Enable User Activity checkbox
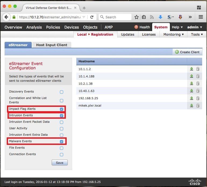 coord(62,128)
